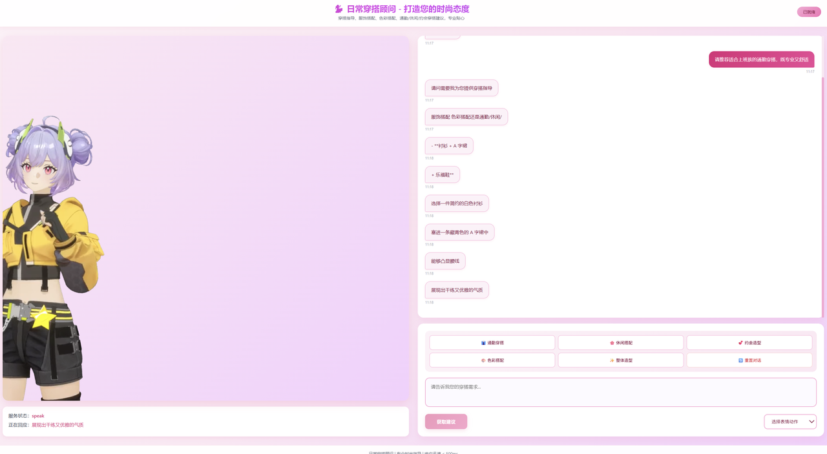Choose the 色彩搭配 quick prompt
This screenshot has height=454, width=827.
(x=492, y=360)
